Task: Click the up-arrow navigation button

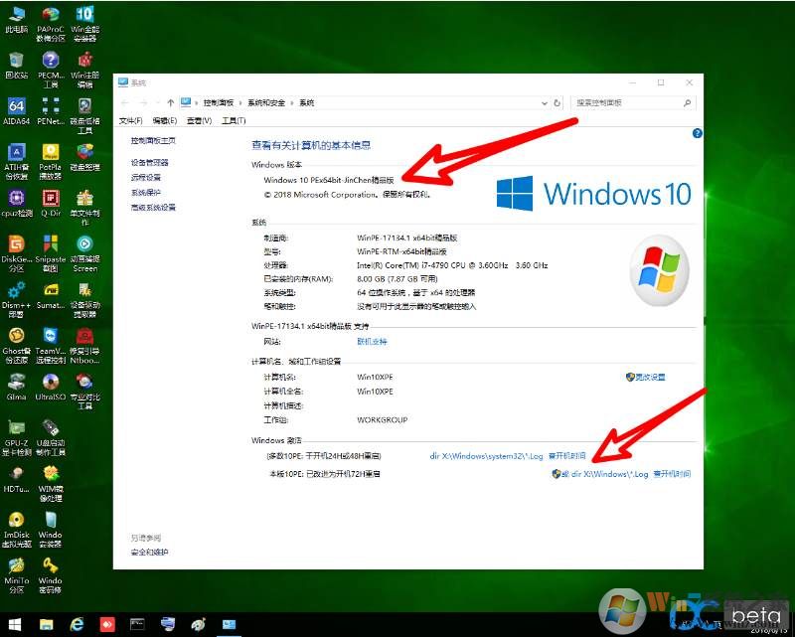Action: pos(171,102)
